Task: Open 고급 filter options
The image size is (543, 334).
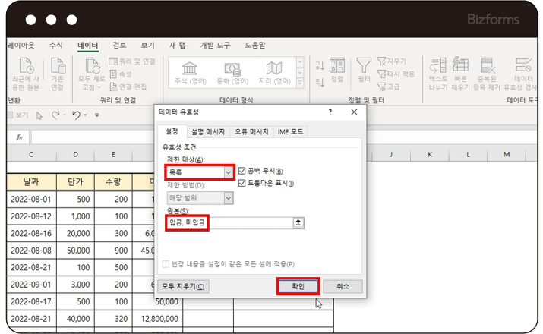Action: click(x=388, y=87)
